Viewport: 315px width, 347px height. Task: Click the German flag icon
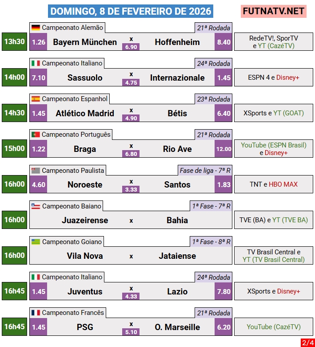pyautogui.click(x=36, y=28)
